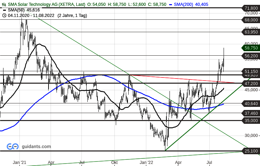Viewport: 260px width, 166px height.
Task: Click the 47,200 price level label
Action: point(250,83)
